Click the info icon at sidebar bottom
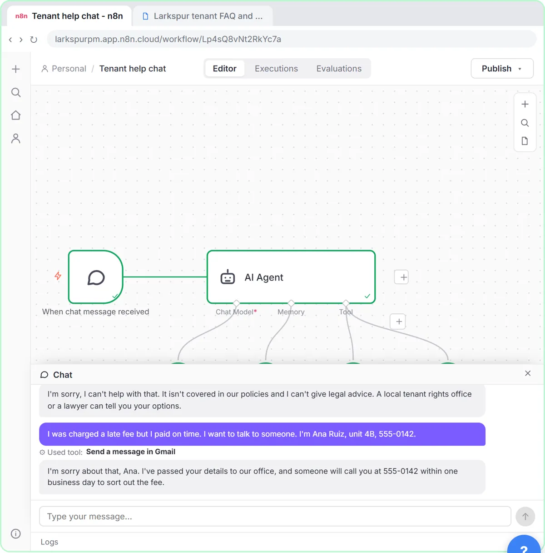545x553 pixels. pos(16,533)
